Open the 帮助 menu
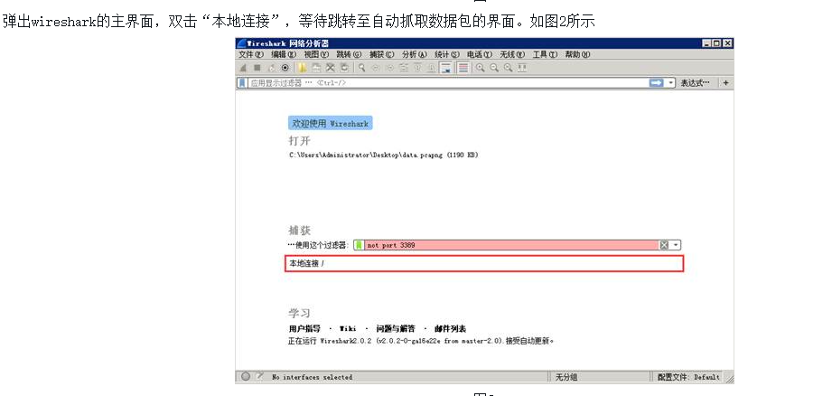 point(577,54)
